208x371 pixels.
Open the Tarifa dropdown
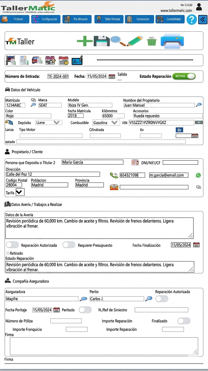[x=20, y=192]
